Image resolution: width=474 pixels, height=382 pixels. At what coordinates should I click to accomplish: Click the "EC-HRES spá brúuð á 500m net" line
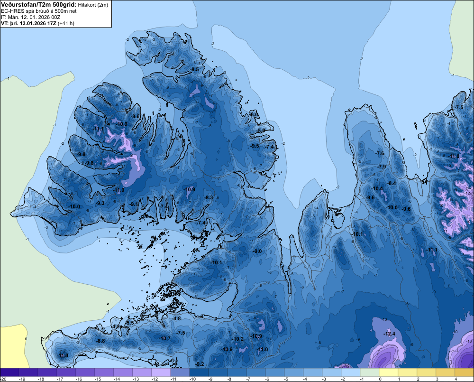click(39, 11)
